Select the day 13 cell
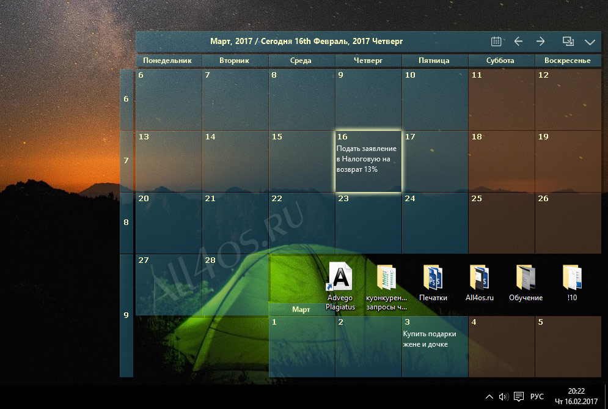Viewport: 608px width, 409px height. [168, 161]
